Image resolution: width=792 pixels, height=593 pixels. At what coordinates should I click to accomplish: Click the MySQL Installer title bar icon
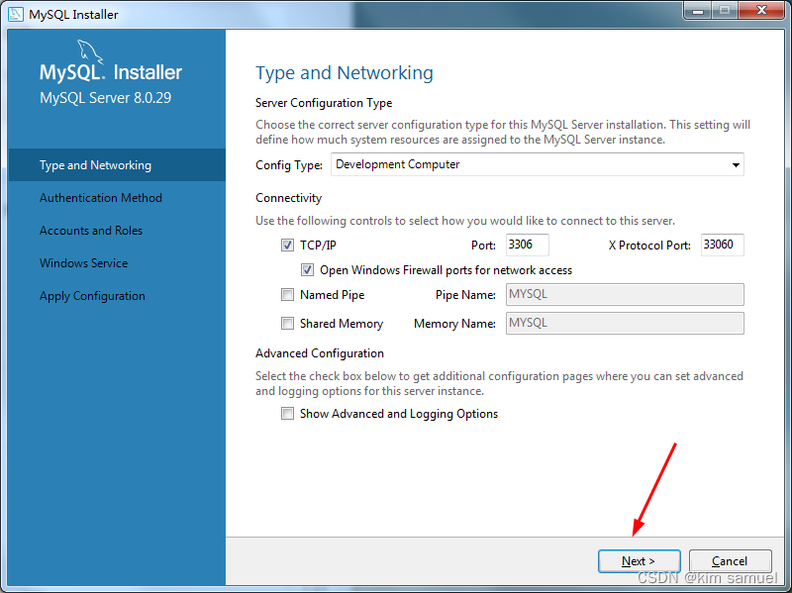point(14,14)
